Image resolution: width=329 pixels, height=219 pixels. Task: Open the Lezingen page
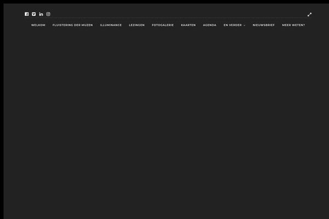tap(137, 25)
